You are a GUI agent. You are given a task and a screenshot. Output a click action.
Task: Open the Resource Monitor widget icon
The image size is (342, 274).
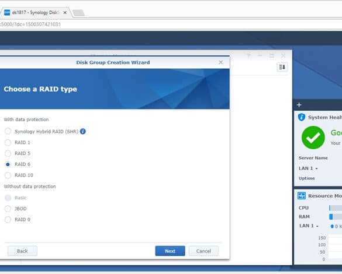pyautogui.click(x=302, y=196)
